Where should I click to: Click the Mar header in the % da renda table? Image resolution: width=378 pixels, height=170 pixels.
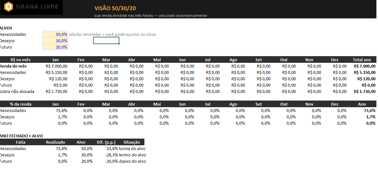click(x=106, y=104)
